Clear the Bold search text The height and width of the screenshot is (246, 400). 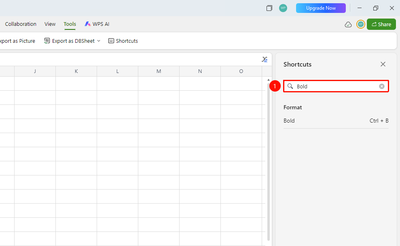pos(382,86)
